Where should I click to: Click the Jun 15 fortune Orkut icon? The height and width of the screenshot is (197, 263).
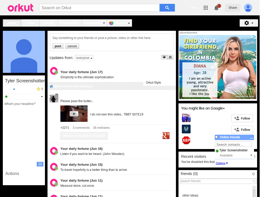(x=54, y=167)
